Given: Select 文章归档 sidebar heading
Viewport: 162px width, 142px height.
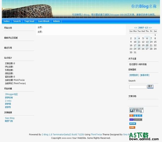Looking at the screenshot, I should pyautogui.click(x=132, y=96).
